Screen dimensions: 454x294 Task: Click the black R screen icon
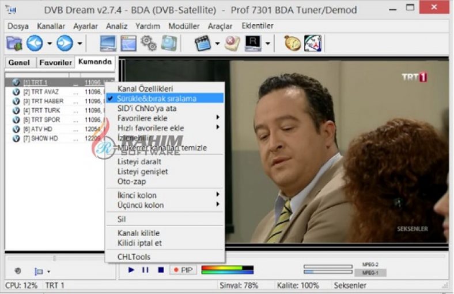coord(253,43)
